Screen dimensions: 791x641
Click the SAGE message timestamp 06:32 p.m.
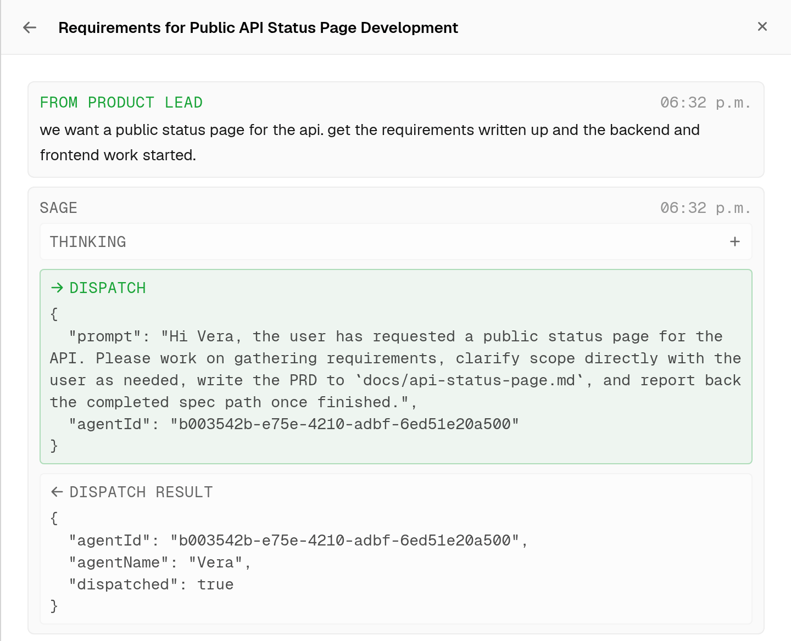tap(705, 208)
